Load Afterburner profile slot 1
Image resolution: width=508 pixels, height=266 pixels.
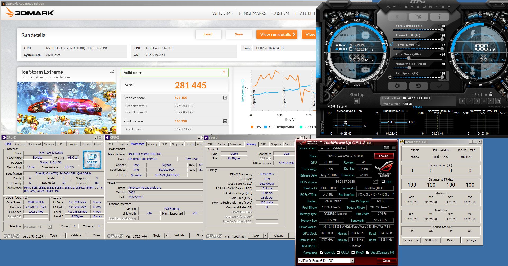click(x=462, y=101)
